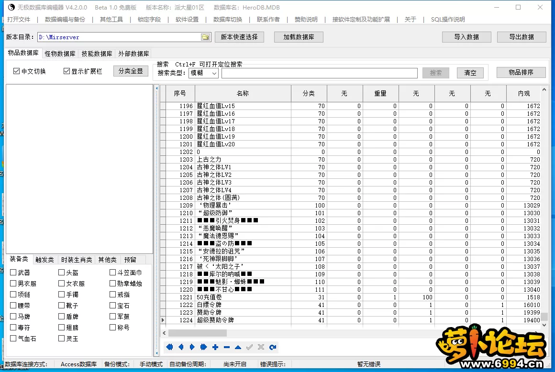Click the 版本快速选择 button
This screenshot has width=555, height=372.
(x=239, y=37)
